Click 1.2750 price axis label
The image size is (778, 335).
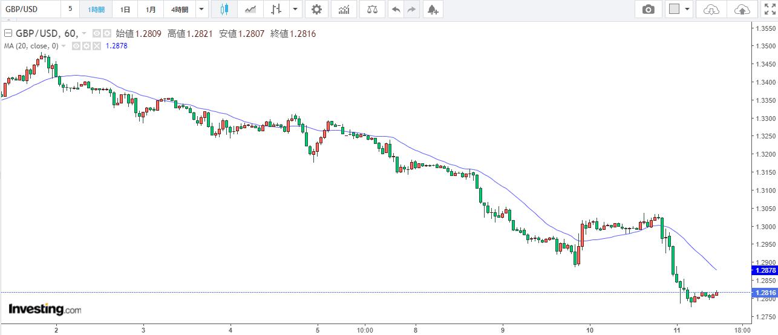coord(766,317)
